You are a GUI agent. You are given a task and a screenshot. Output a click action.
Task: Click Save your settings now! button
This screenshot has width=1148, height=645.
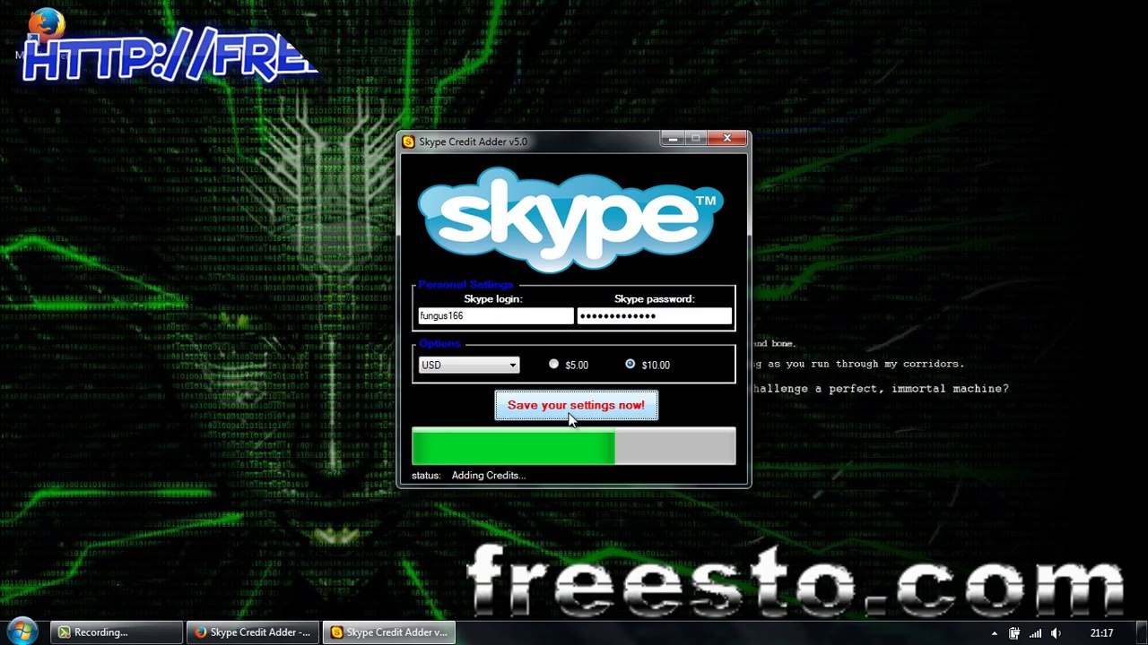576,405
